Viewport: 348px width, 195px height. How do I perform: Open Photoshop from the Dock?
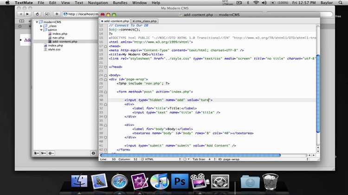pyautogui.click(x=180, y=182)
